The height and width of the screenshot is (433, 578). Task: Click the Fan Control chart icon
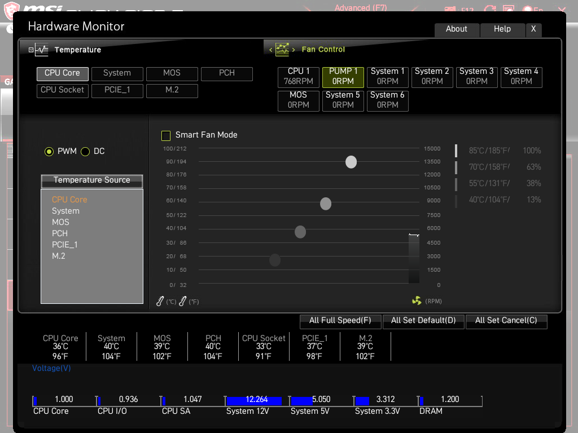click(282, 50)
